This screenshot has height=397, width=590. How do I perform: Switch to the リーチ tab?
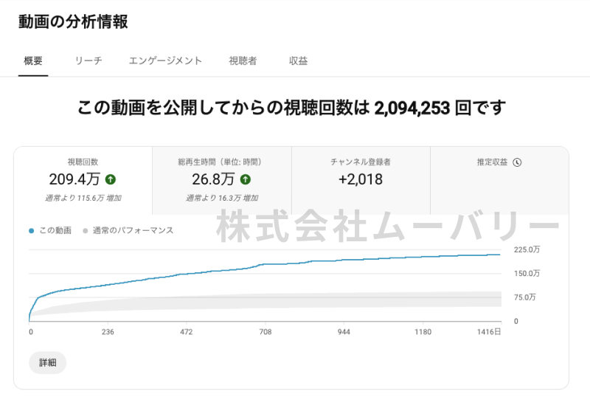(x=88, y=61)
